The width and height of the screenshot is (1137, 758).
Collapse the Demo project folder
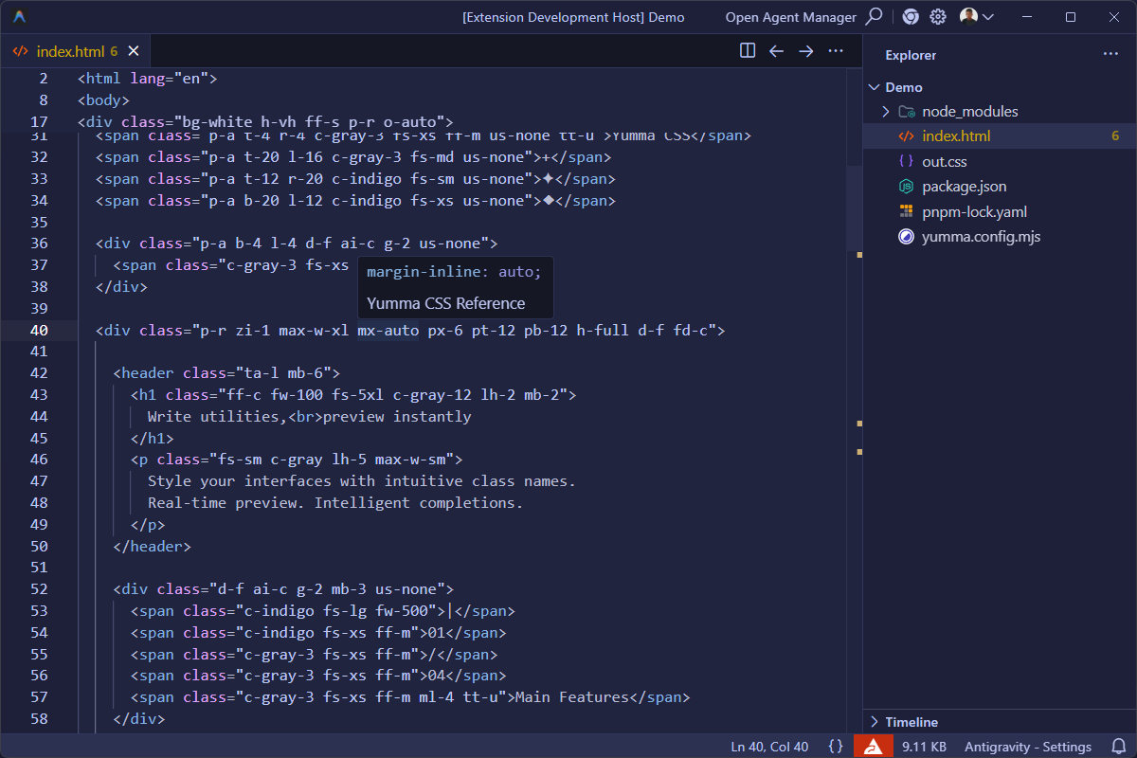pyautogui.click(x=874, y=86)
